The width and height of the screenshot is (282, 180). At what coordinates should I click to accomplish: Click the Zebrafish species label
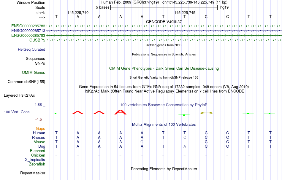37,164
